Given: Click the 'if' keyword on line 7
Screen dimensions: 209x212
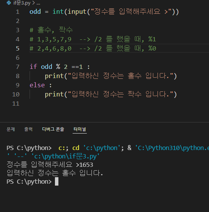Looking at the screenshot, I should coord(33,67).
